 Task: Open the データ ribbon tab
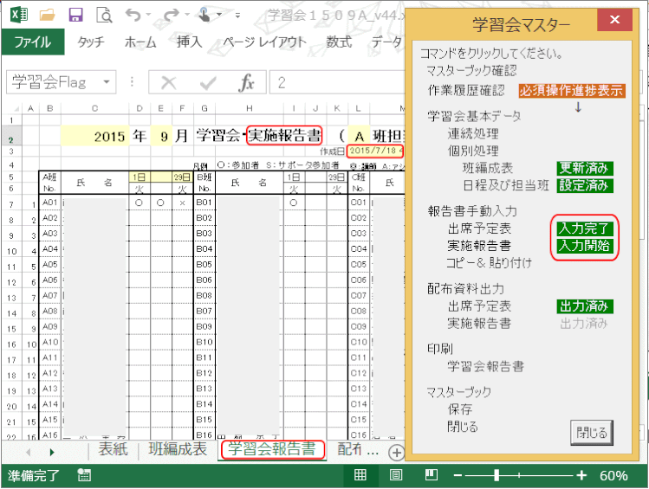point(386,42)
